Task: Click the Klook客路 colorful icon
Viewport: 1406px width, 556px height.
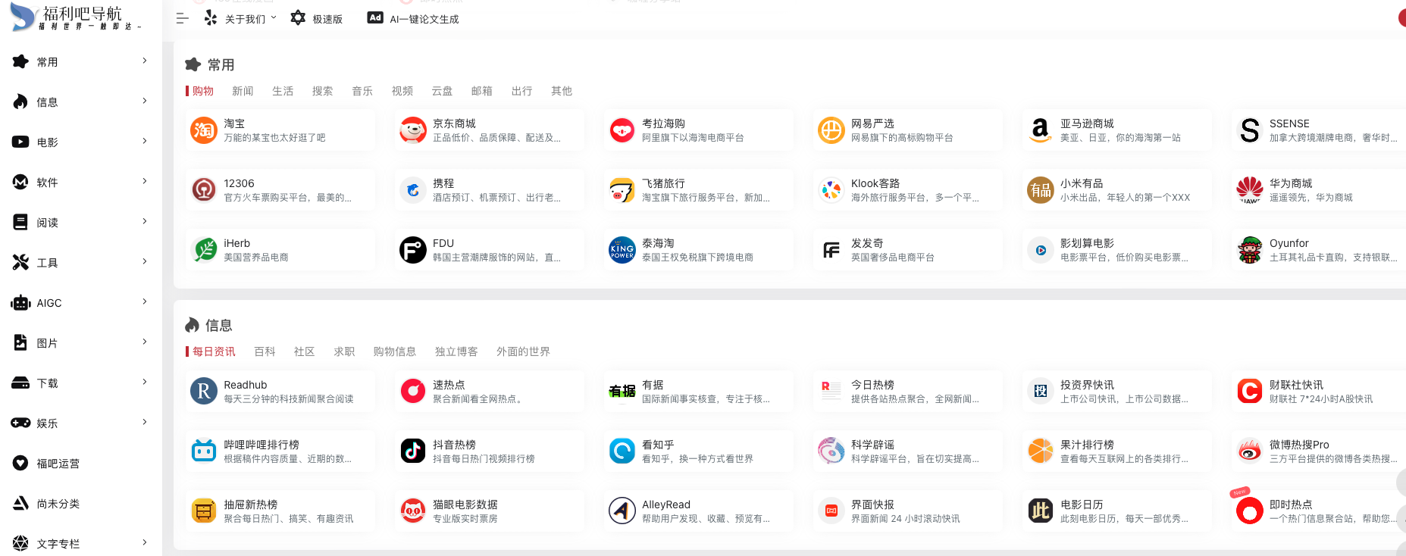Action: [x=831, y=190]
